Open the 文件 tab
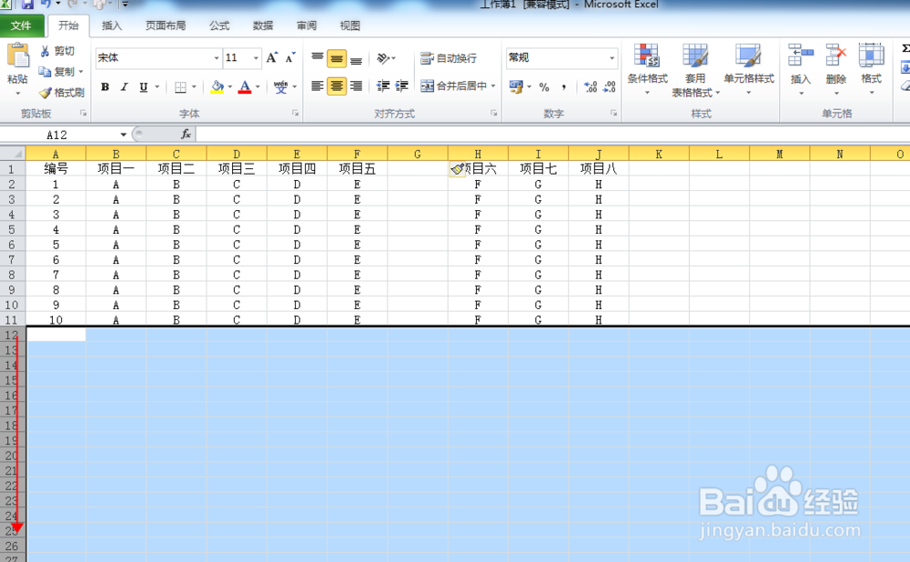910x562 pixels. click(x=22, y=25)
